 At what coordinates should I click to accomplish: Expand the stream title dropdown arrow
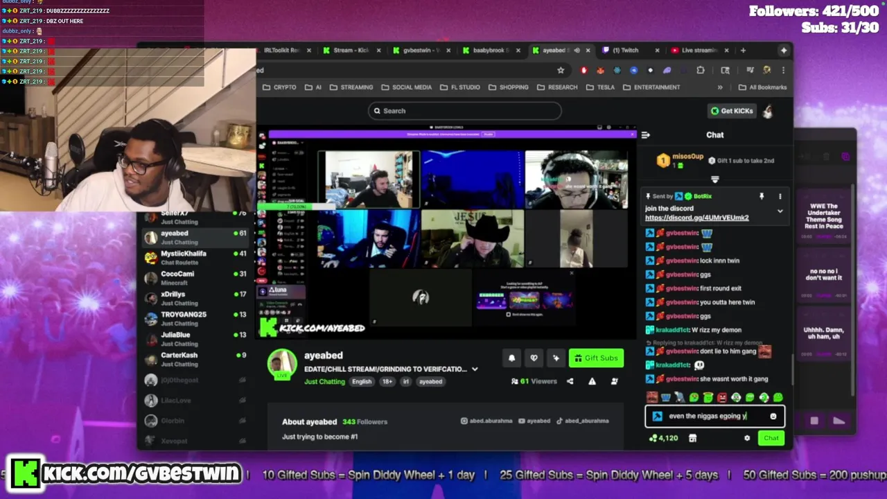click(475, 369)
